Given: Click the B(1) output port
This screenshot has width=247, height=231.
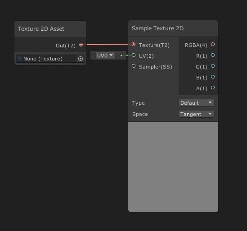Looking at the screenshot, I should tap(213, 77).
